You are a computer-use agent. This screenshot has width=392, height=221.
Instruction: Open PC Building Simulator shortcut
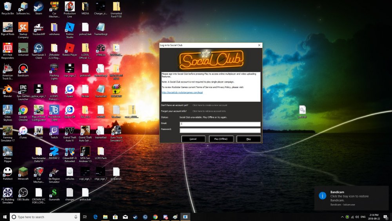tap(7, 196)
